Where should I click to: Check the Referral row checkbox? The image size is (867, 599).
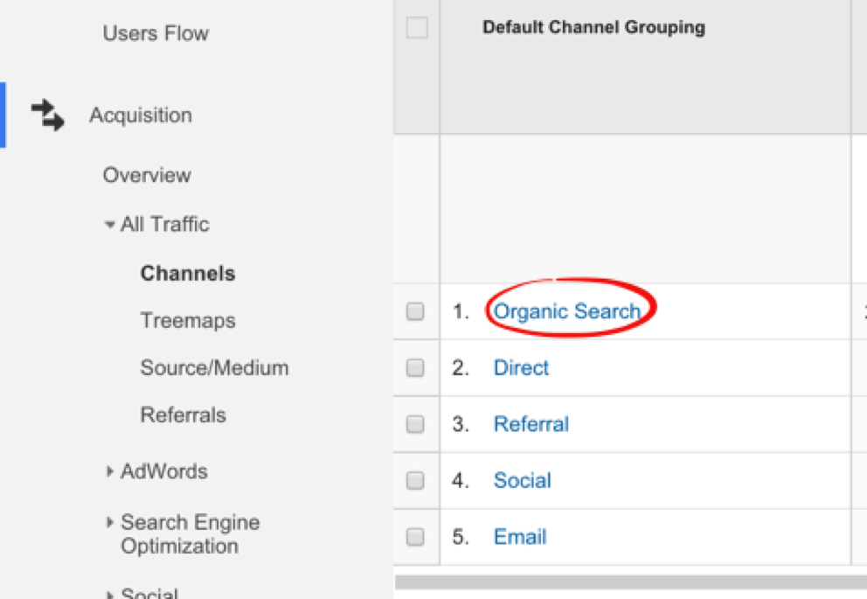point(416,423)
